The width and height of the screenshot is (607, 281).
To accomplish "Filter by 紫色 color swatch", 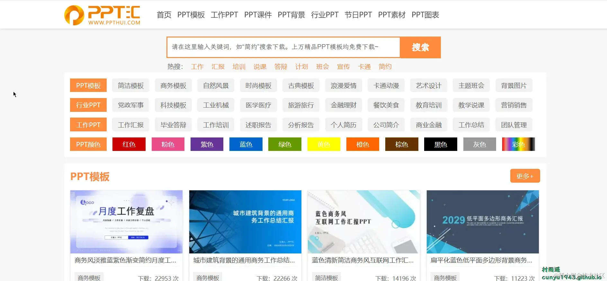I will pos(207,144).
